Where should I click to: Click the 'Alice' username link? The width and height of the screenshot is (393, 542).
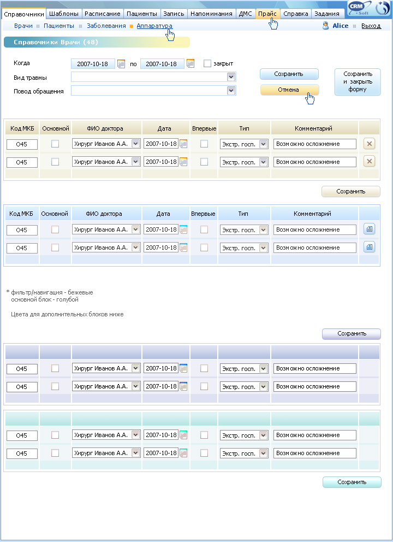340,26
